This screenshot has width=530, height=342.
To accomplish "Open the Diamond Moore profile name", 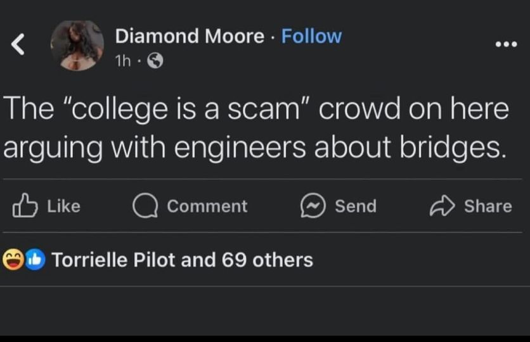I will [x=189, y=37].
